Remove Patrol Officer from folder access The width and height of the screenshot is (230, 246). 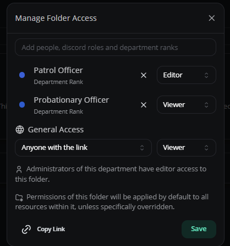pos(144,75)
